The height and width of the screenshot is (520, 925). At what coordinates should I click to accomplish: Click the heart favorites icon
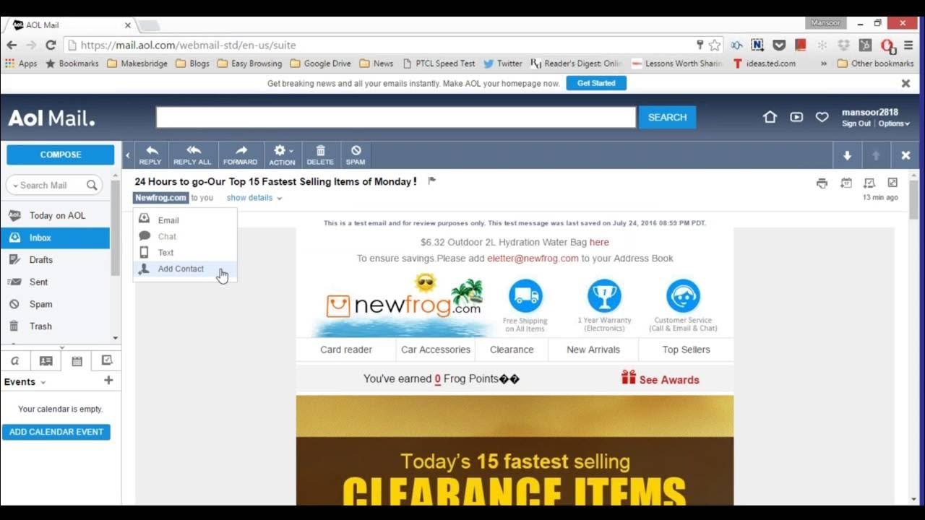click(822, 117)
